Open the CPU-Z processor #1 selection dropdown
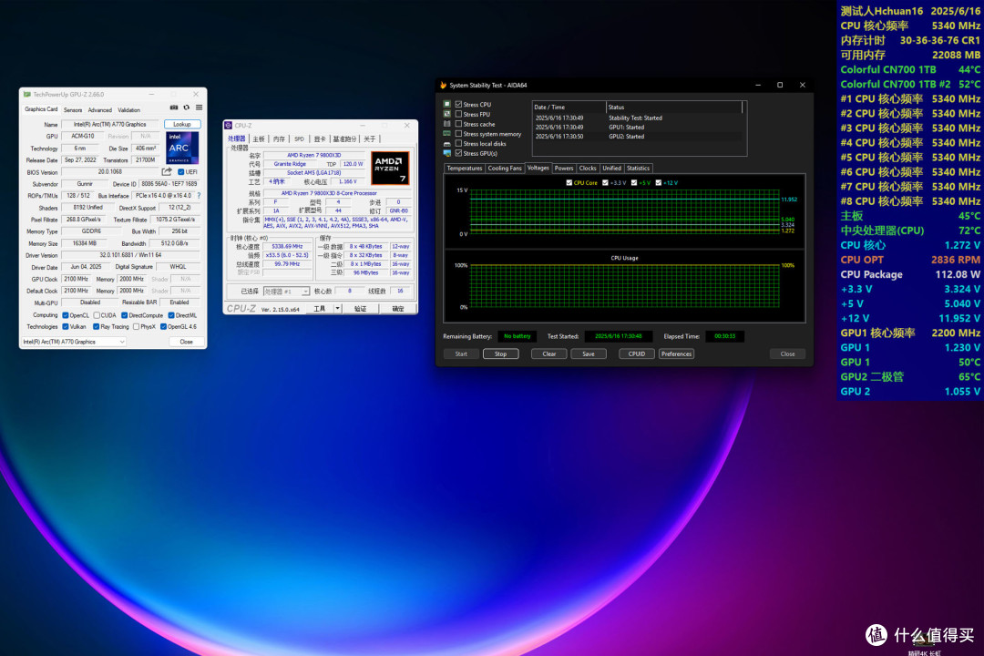 point(287,292)
